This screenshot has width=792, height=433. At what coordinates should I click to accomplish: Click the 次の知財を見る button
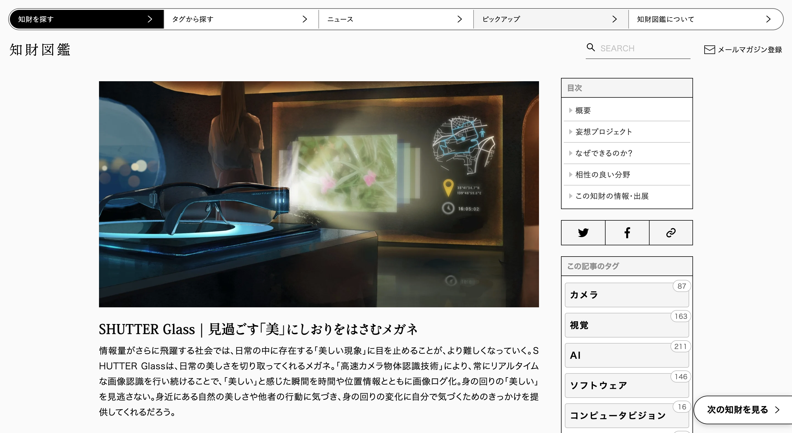tap(738, 410)
